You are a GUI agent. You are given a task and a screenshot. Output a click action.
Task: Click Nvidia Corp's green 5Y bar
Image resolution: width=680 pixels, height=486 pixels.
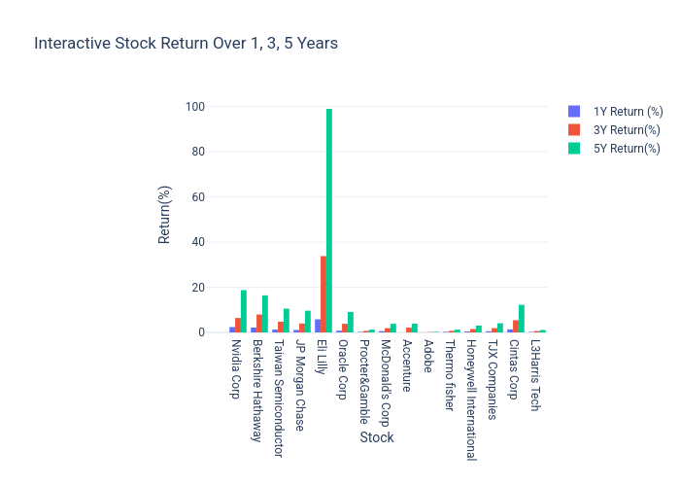[x=244, y=311]
